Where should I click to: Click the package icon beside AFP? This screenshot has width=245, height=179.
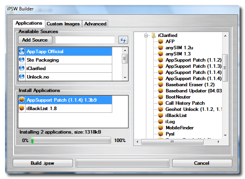pyautogui.click(x=161, y=42)
